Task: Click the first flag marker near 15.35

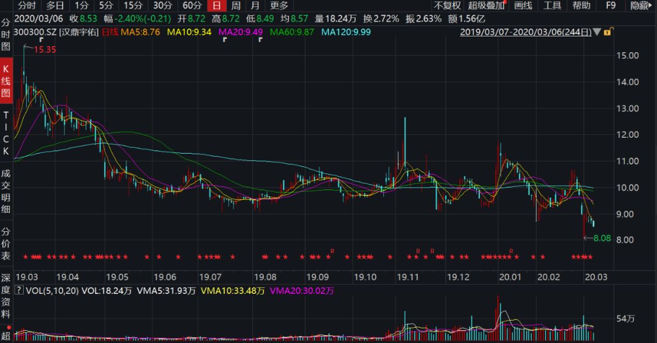Action: click(41, 40)
